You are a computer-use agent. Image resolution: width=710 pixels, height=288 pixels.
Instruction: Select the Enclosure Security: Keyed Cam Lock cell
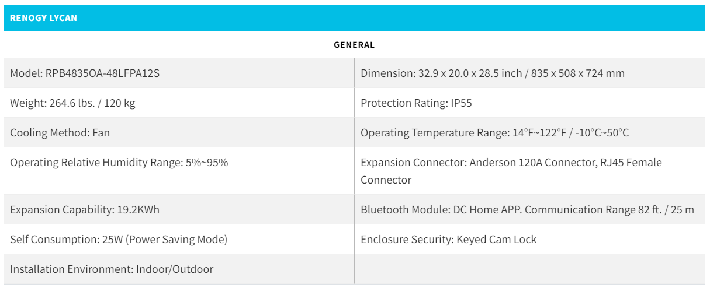[448, 240]
